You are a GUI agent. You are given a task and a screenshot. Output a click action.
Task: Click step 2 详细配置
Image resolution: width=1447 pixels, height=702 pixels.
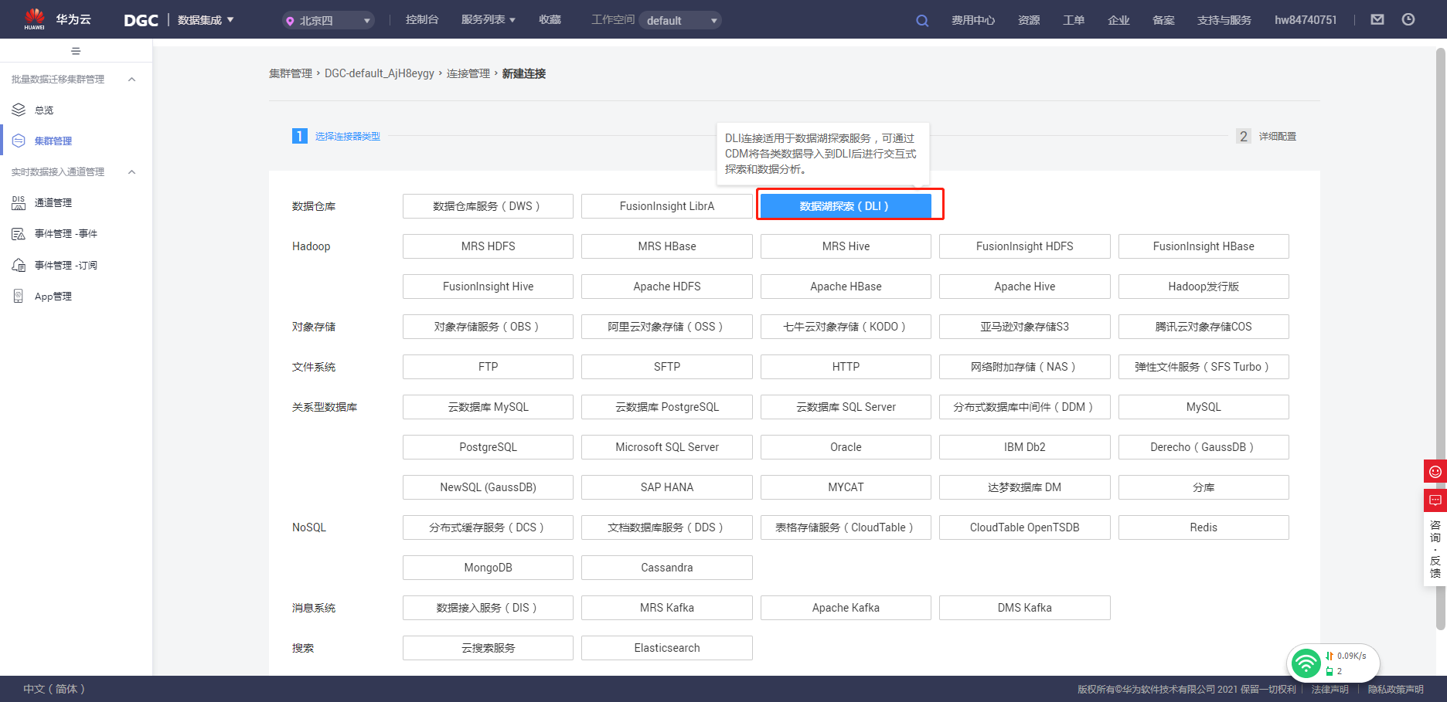coord(1266,136)
